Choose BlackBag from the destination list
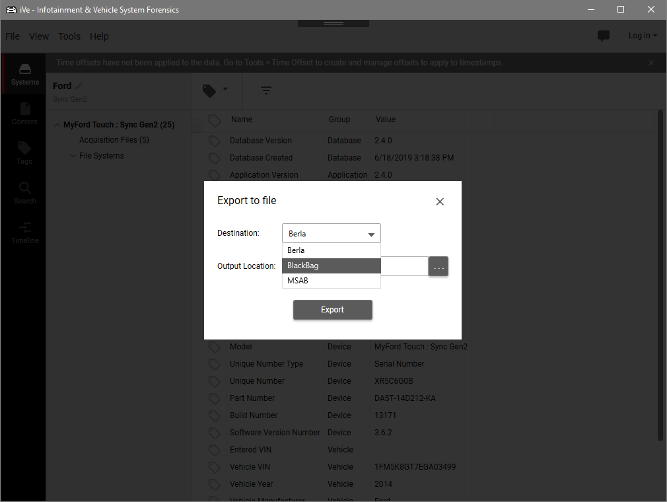 click(x=332, y=266)
